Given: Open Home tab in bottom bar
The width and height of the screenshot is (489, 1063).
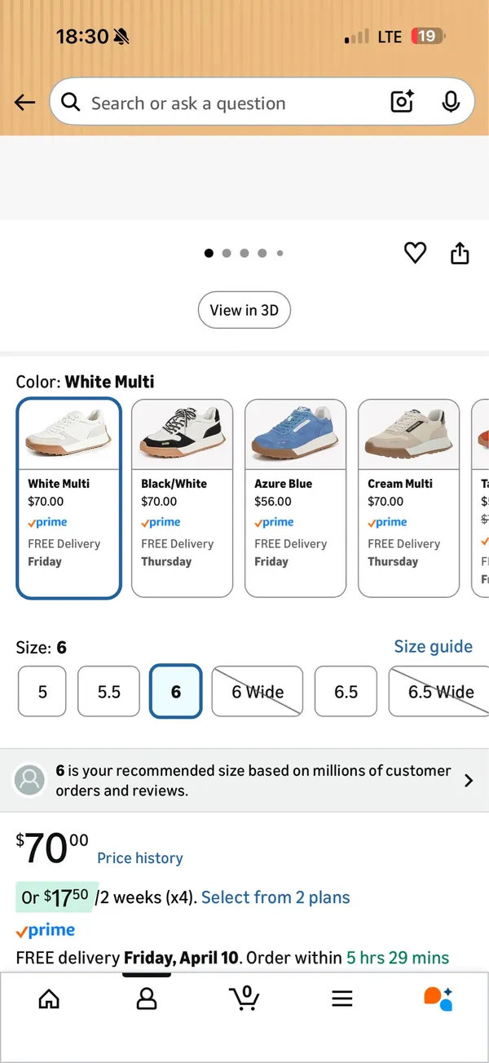Looking at the screenshot, I should pyautogui.click(x=49, y=999).
